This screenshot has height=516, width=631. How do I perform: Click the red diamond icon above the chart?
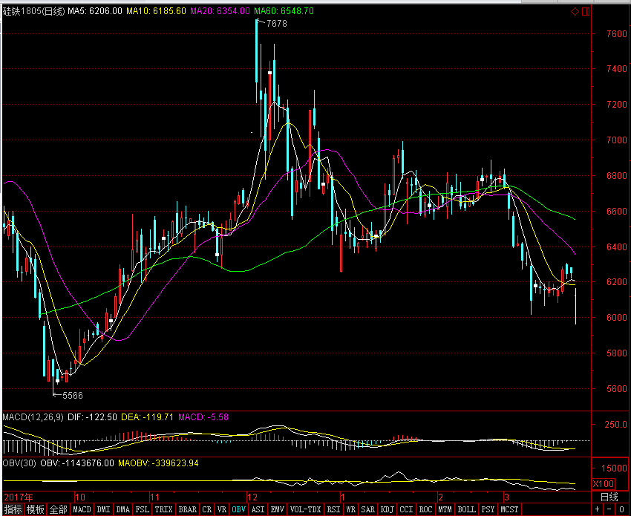pyautogui.click(x=574, y=12)
